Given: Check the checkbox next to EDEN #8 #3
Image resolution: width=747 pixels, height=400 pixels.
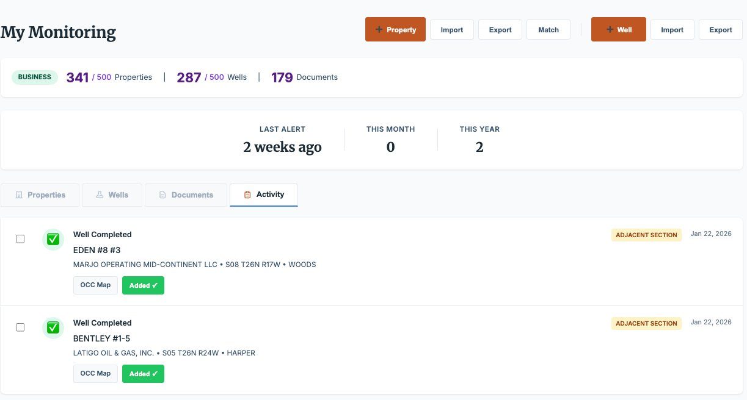Looking at the screenshot, I should (20, 238).
